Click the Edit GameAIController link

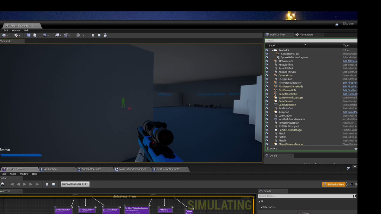click(x=350, y=94)
